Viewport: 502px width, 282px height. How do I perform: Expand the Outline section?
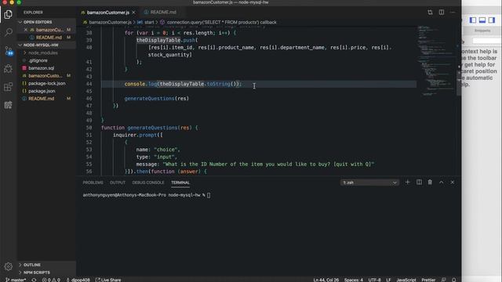(46, 265)
